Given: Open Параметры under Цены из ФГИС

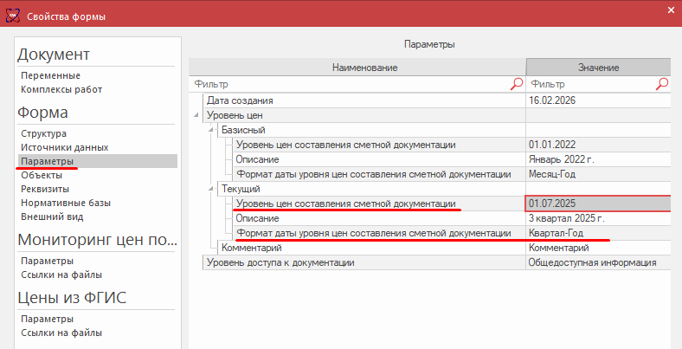Looking at the screenshot, I should point(47,319).
